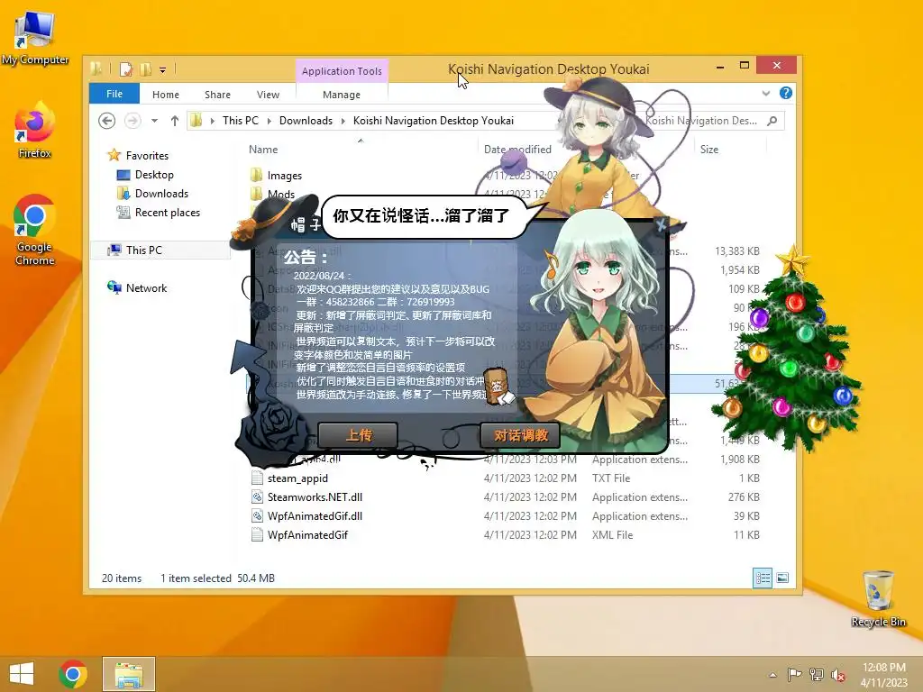
Task: Click the Christmas tree desktop widget
Action: [x=787, y=349]
